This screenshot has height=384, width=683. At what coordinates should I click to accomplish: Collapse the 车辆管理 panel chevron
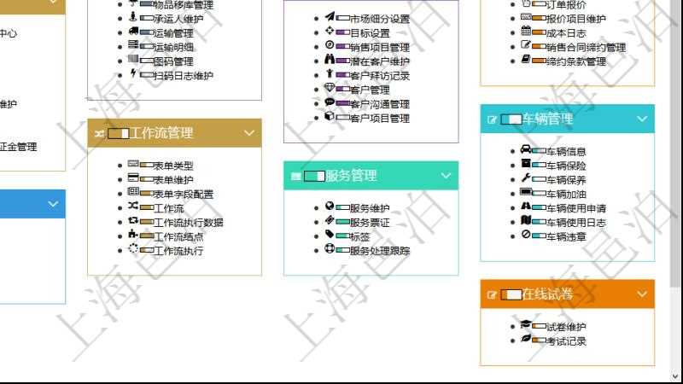click(x=642, y=119)
